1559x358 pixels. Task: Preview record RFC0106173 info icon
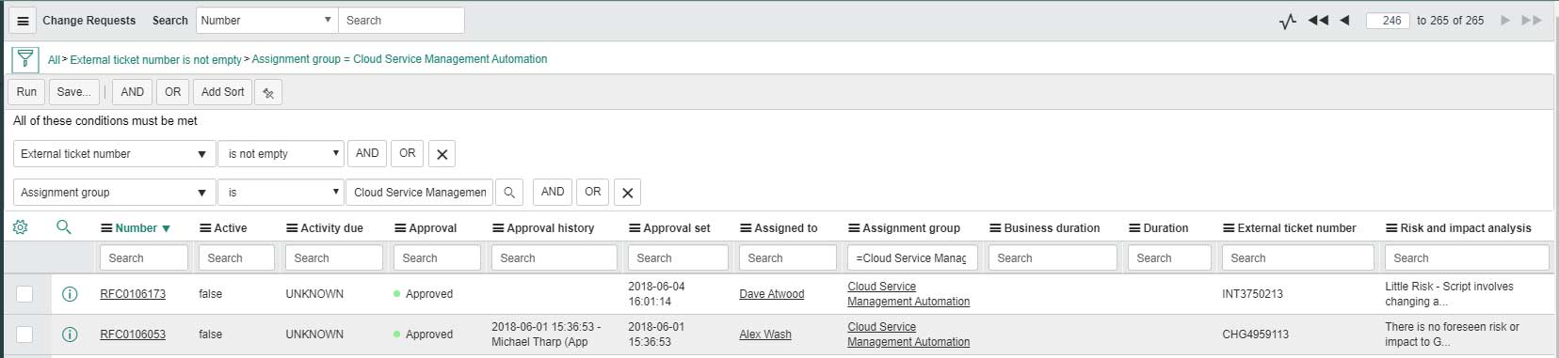pos(69,294)
